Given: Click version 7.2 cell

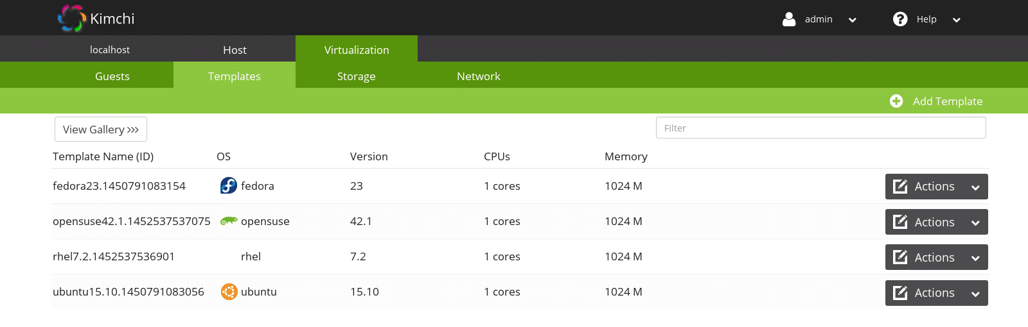Looking at the screenshot, I should pyautogui.click(x=358, y=256).
